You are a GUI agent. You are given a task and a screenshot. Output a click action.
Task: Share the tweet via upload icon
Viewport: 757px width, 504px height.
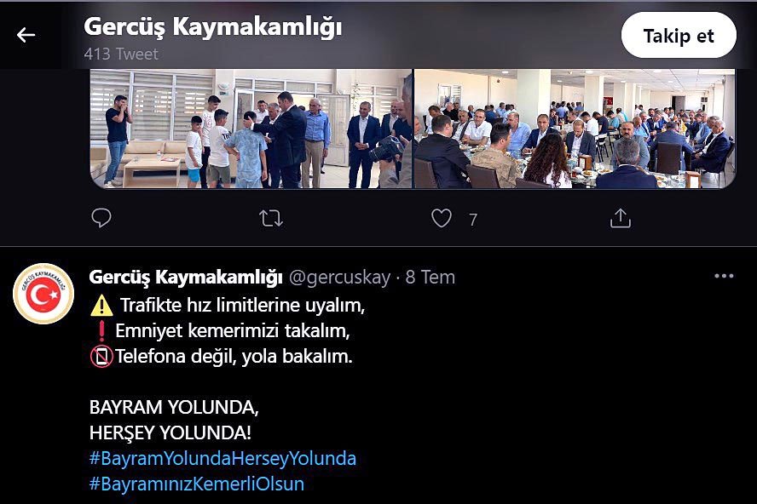621,218
